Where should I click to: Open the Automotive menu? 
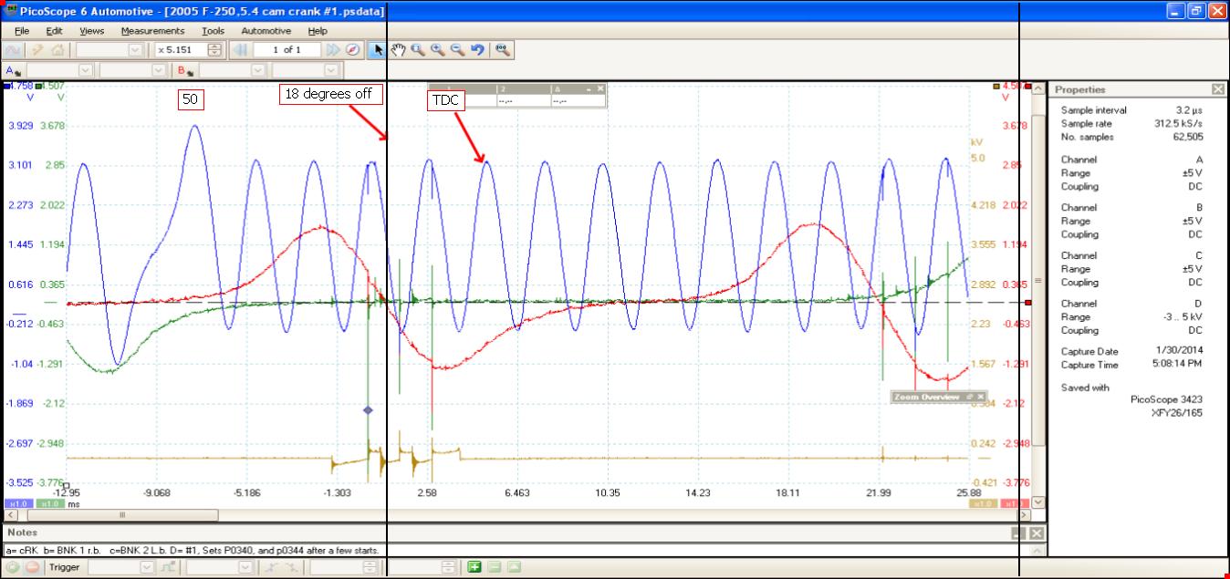coord(266,31)
